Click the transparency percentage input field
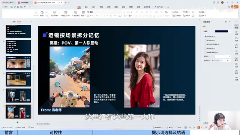The image size is (240, 135). pos(223,60)
